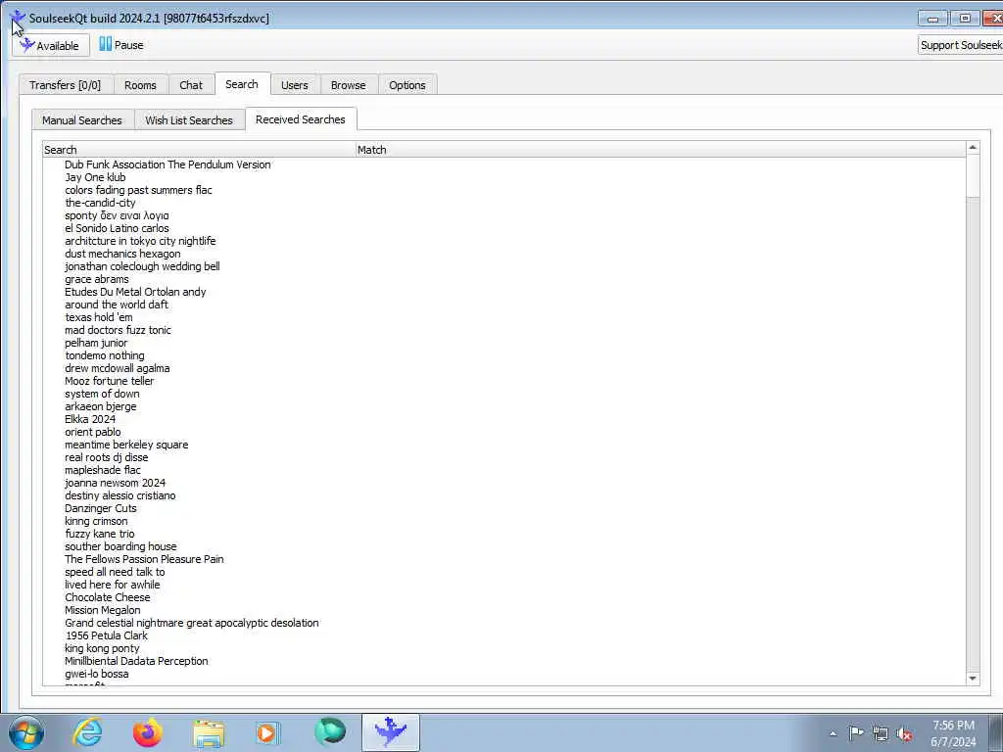The height and width of the screenshot is (752, 1003).
Task: Select row 'dust mechanics hexagon'
Action: [122, 254]
